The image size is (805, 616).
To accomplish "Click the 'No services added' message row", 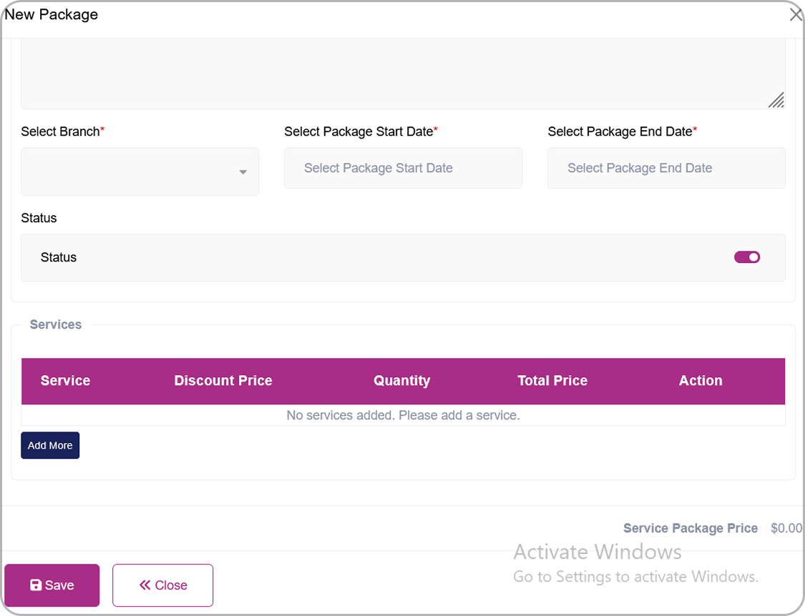I will pyautogui.click(x=403, y=415).
